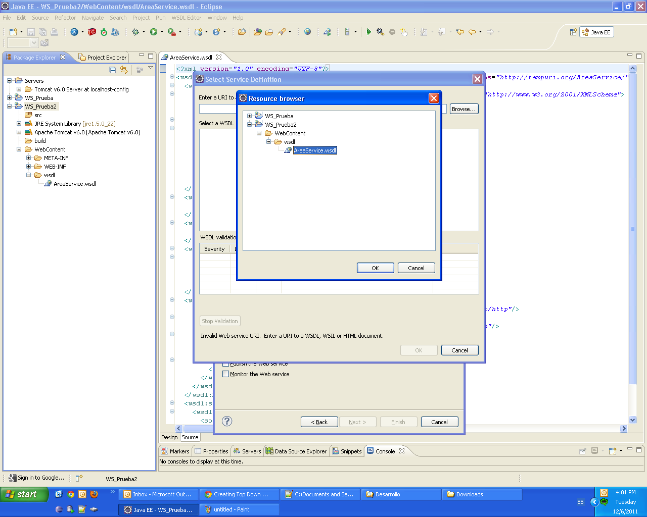This screenshot has width=647, height=517.
Task: Click the Last Edit Location arrow icon
Action: [460, 32]
